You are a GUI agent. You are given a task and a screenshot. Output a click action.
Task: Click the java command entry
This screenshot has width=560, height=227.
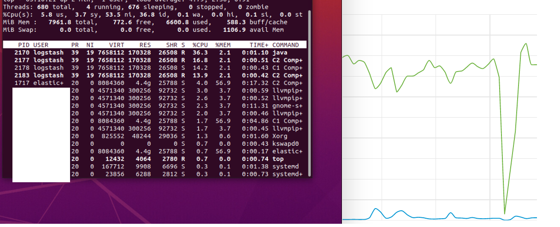coord(280,53)
